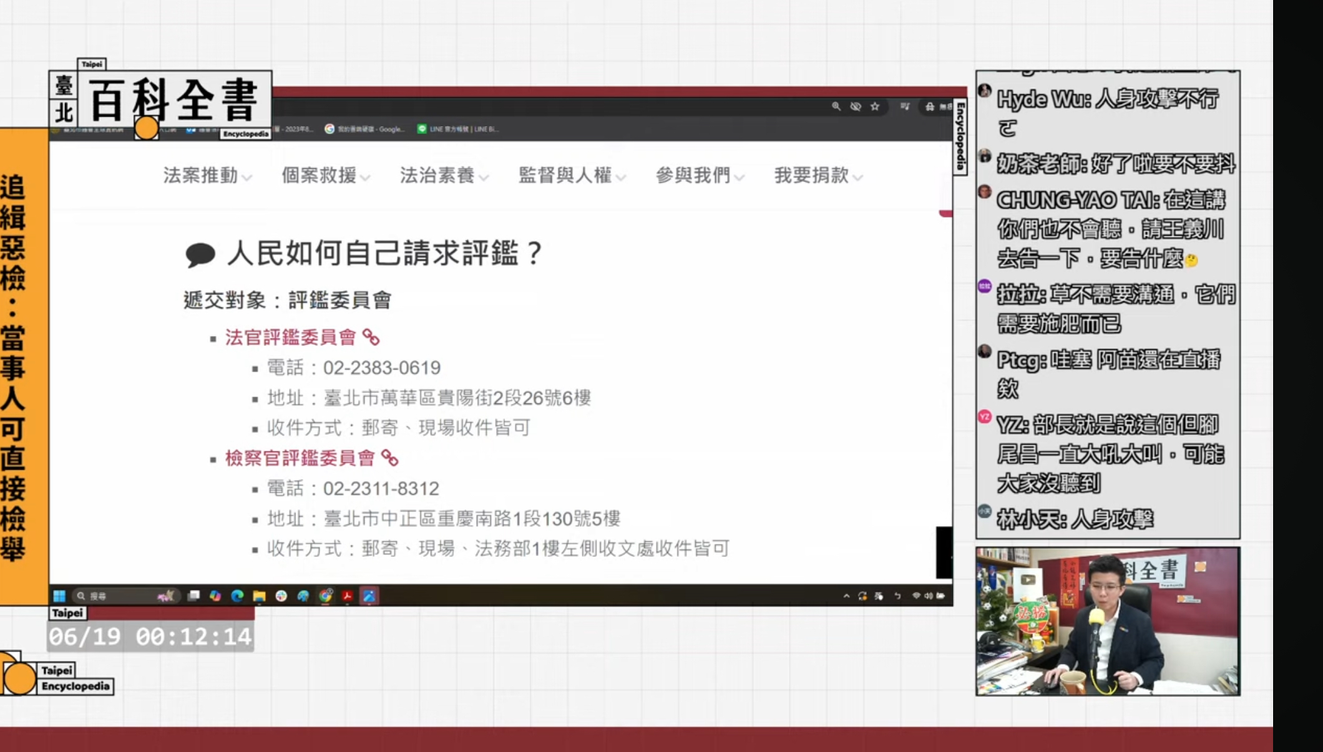Open Microsoft Edge from the taskbar
1323x752 pixels.
coord(237,596)
